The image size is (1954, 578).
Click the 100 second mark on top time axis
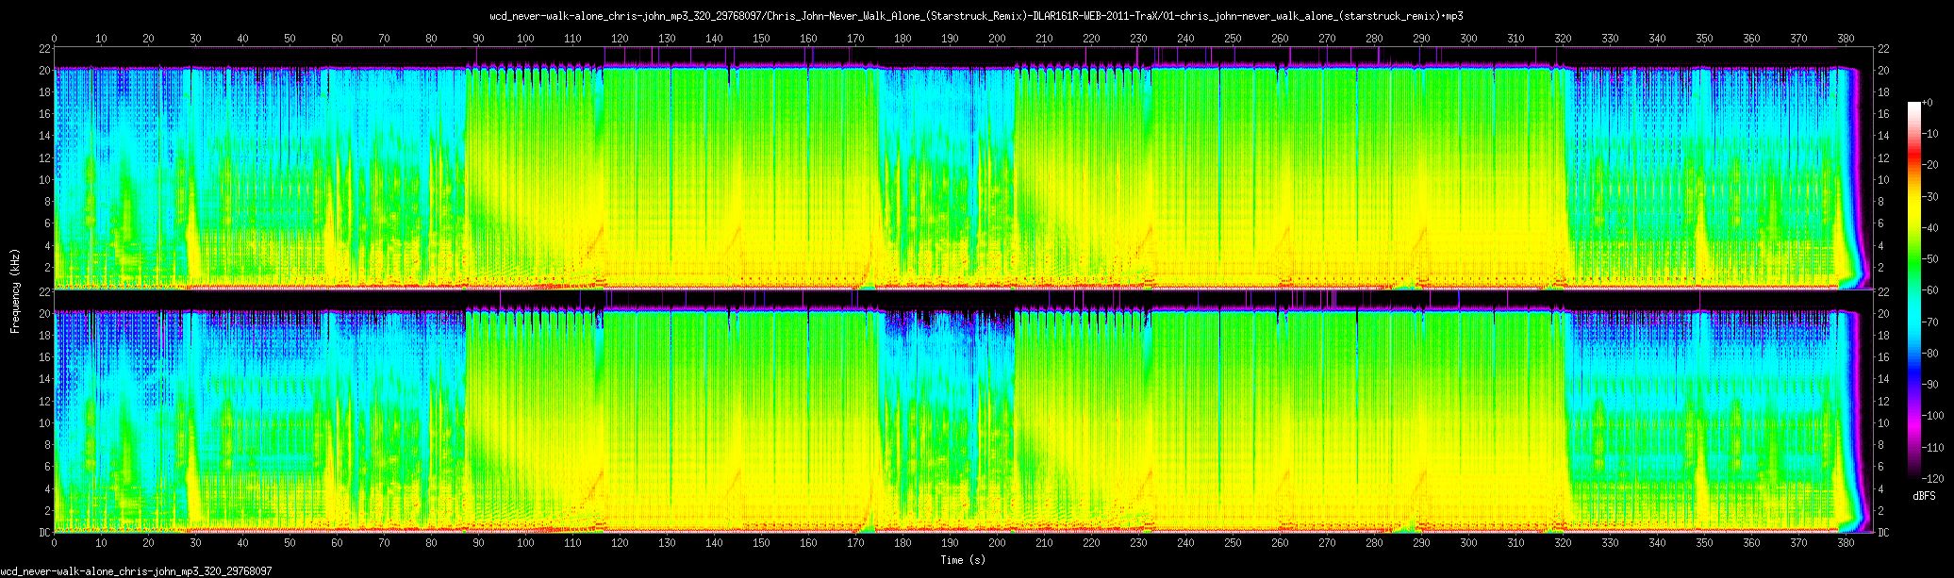tap(525, 39)
